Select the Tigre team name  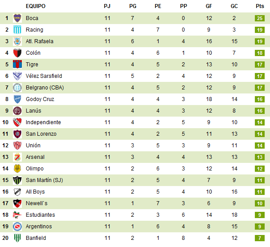(x=32, y=65)
